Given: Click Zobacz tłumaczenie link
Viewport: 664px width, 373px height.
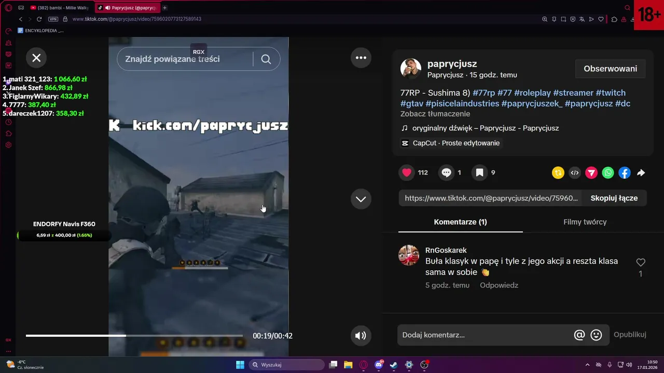Looking at the screenshot, I should pos(435,114).
